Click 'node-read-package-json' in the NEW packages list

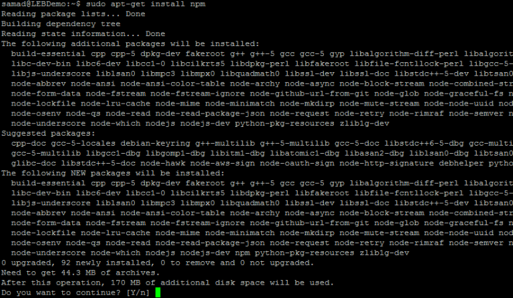210,243
